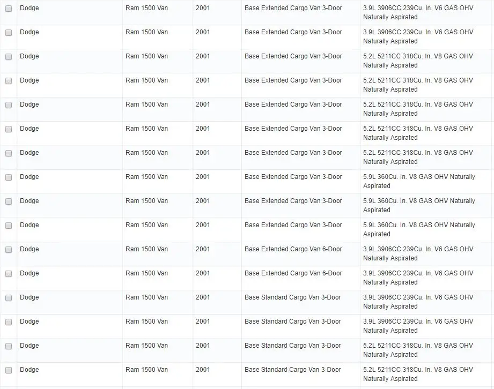Check the bottom Standard Cargo Van 5.2L row

tap(9, 370)
